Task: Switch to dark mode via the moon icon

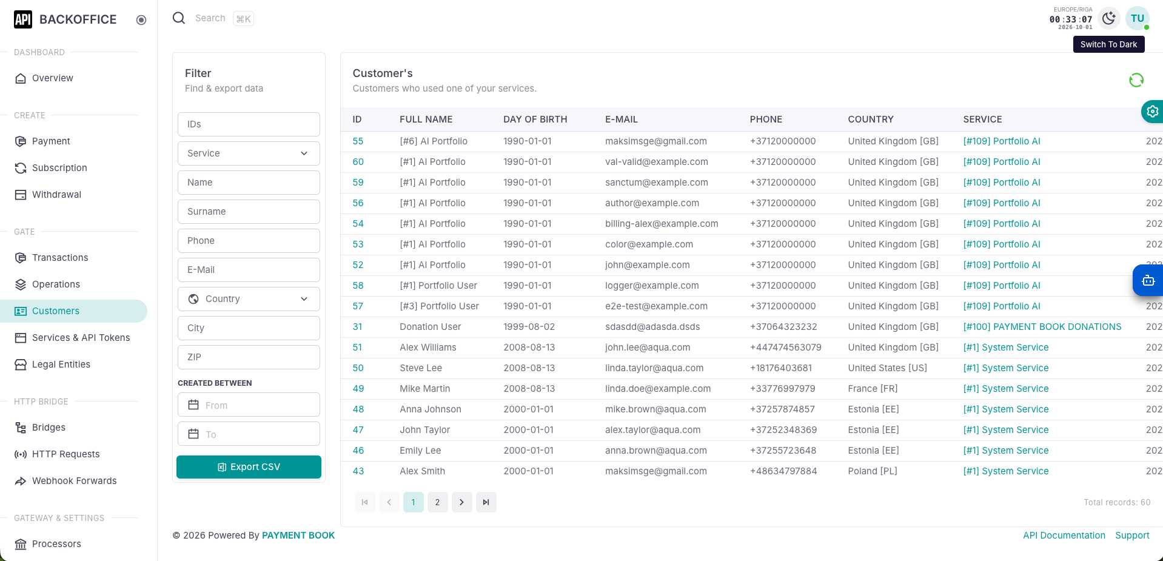Action: click(x=1109, y=18)
